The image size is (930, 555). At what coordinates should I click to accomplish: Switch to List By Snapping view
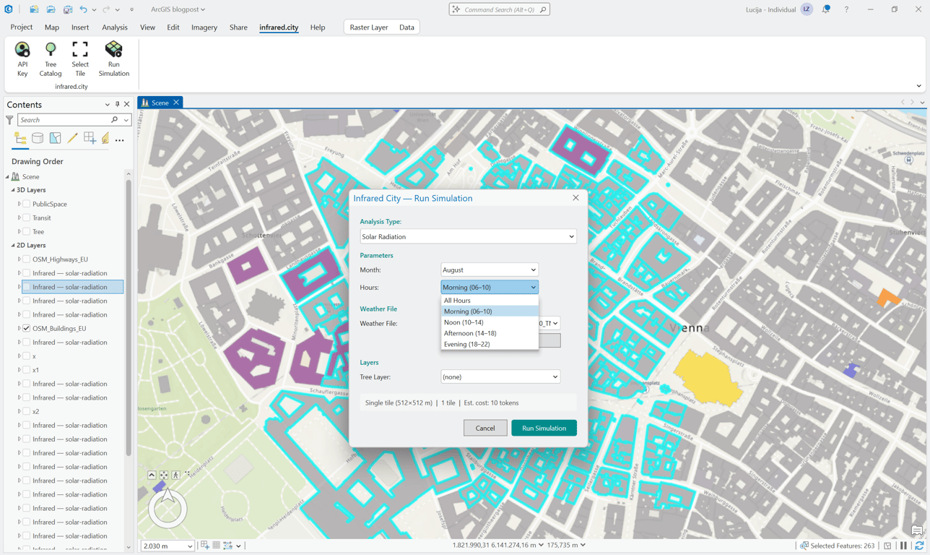(x=90, y=139)
